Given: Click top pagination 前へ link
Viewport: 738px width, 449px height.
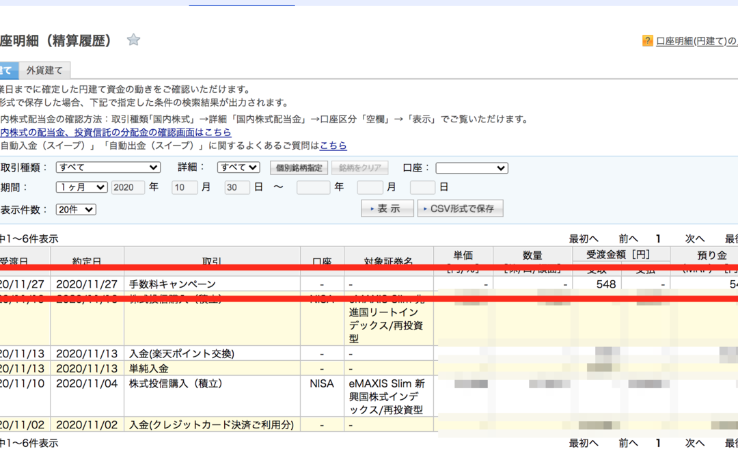Looking at the screenshot, I should click(629, 239).
